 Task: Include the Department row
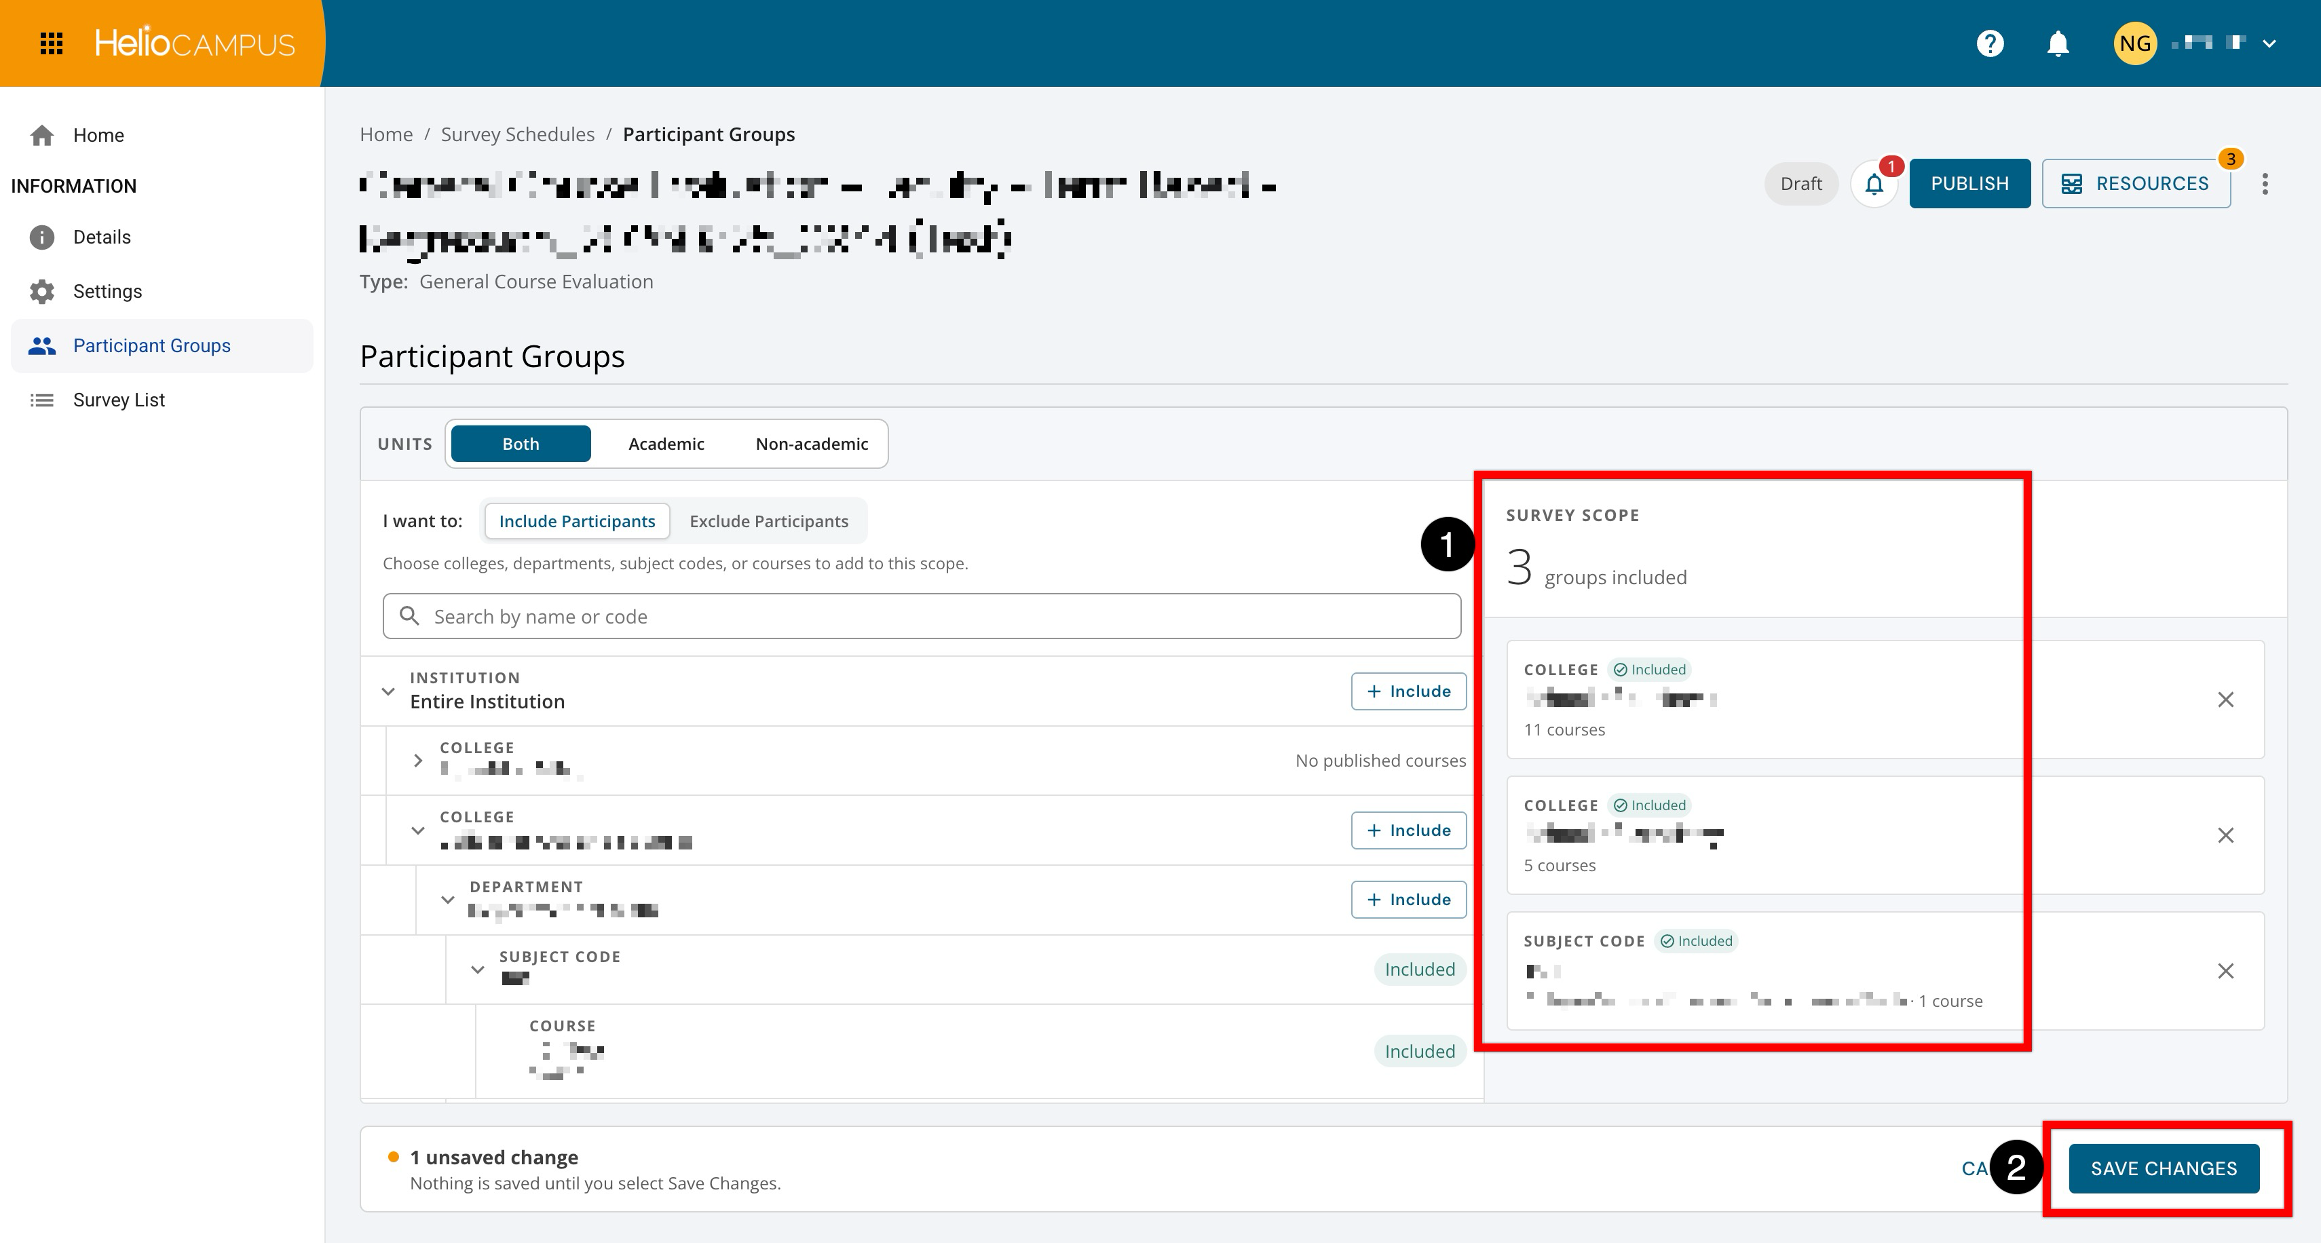pyautogui.click(x=1408, y=900)
